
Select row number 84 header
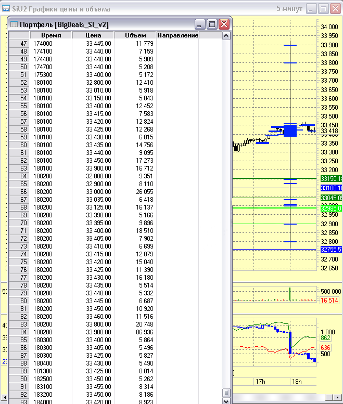(x=19, y=332)
